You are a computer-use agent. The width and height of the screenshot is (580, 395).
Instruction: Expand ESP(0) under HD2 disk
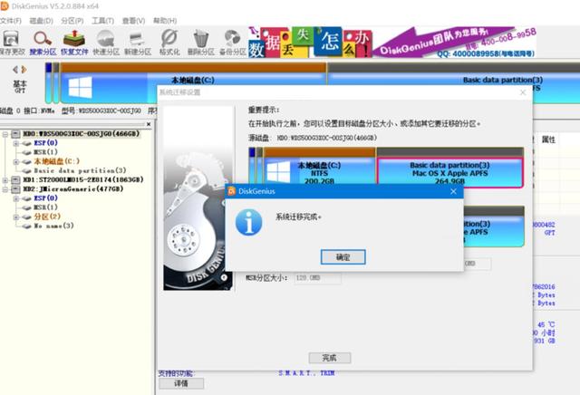pyautogui.click(x=16, y=198)
